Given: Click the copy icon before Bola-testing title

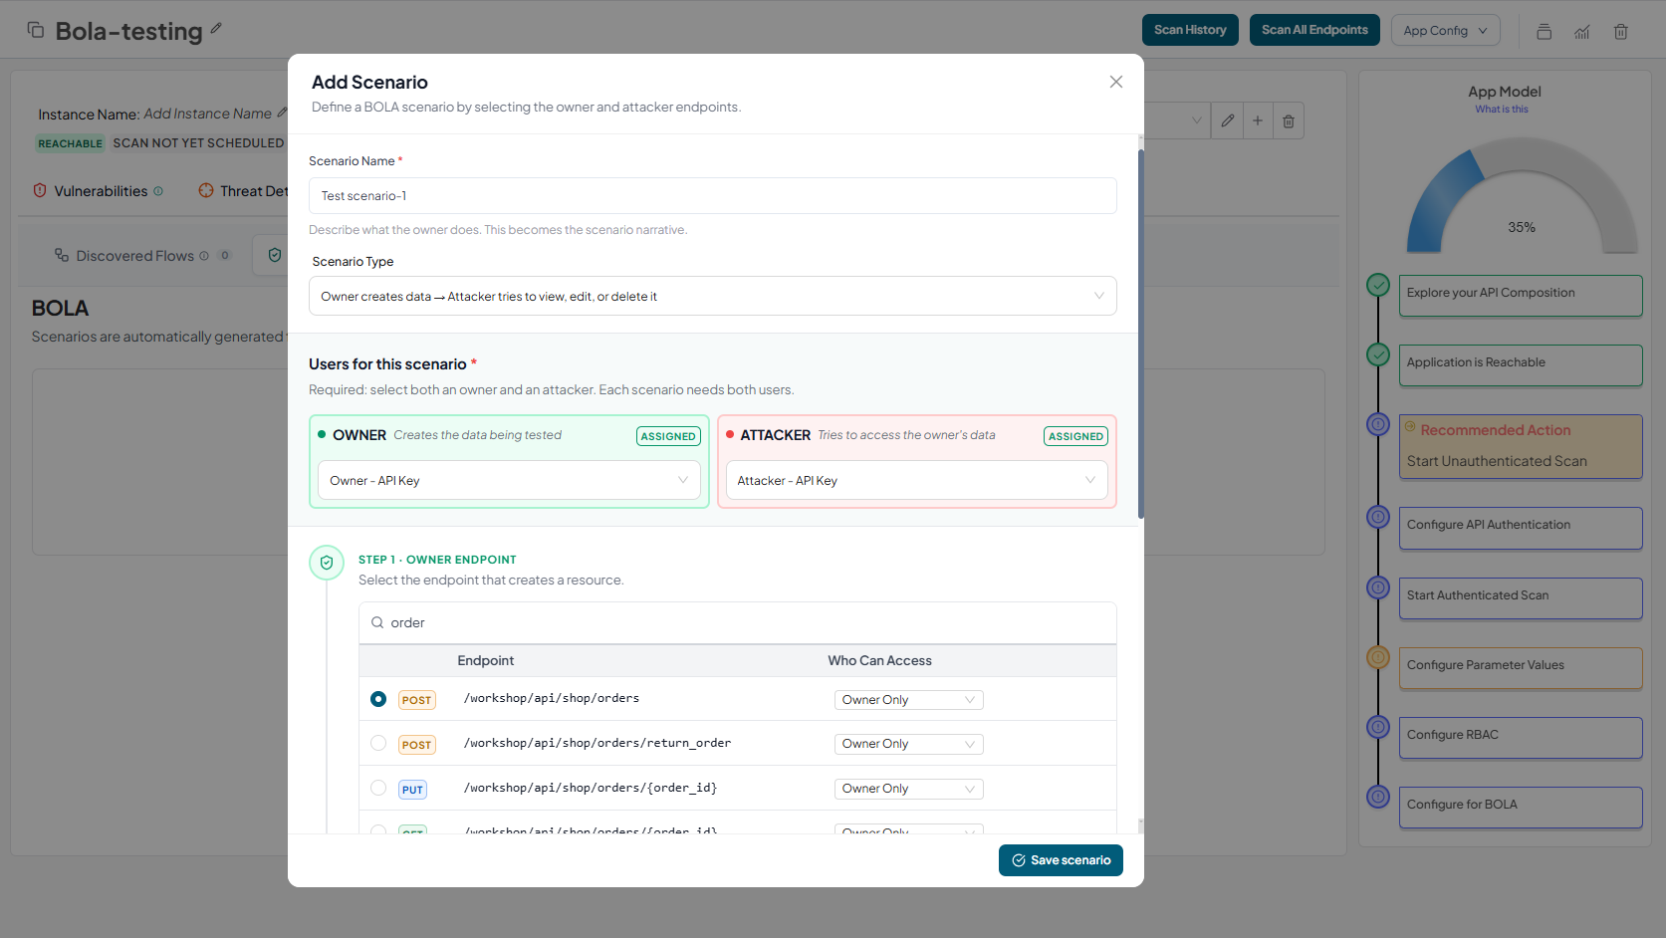Looking at the screenshot, I should click(36, 30).
